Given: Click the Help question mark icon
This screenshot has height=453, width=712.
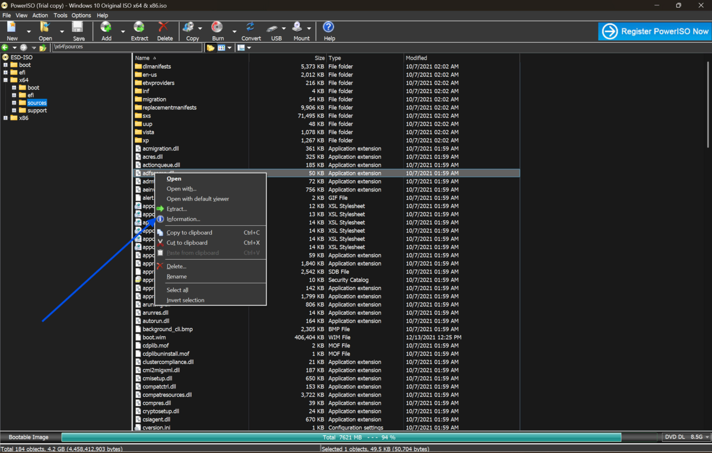Looking at the screenshot, I should (329, 27).
